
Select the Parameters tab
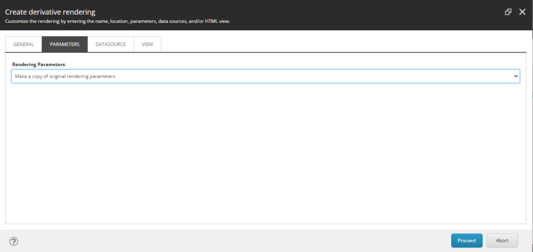point(65,44)
